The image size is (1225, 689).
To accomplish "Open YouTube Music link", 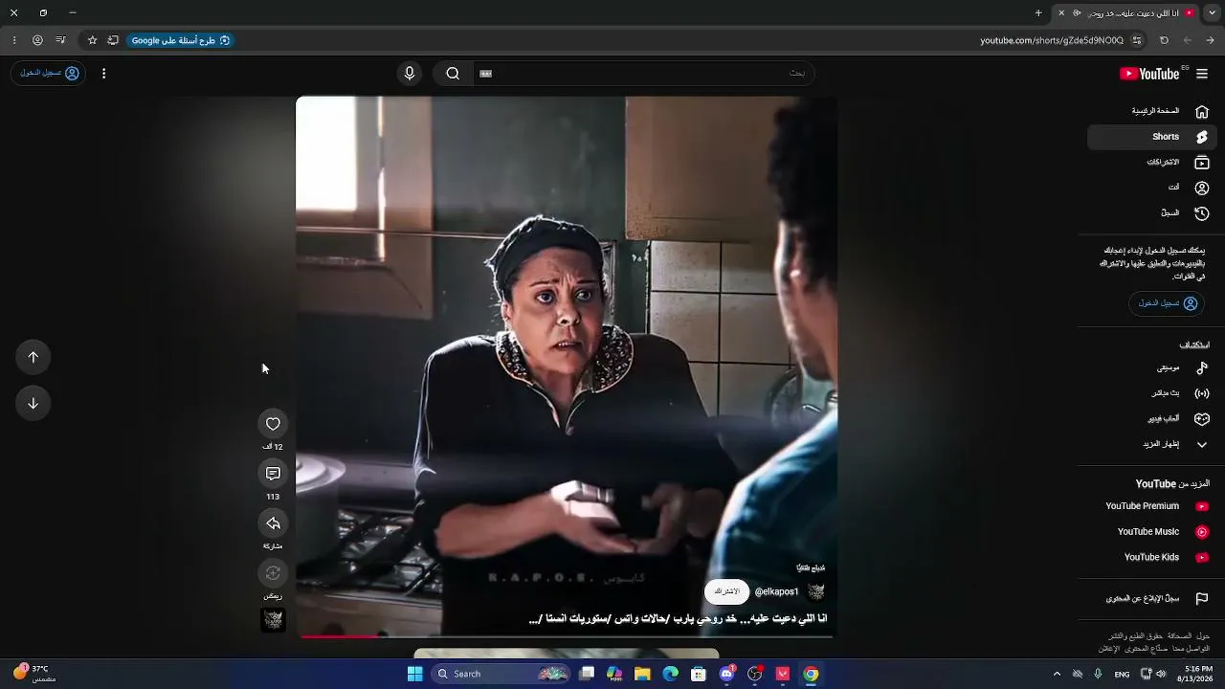I will (1152, 532).
